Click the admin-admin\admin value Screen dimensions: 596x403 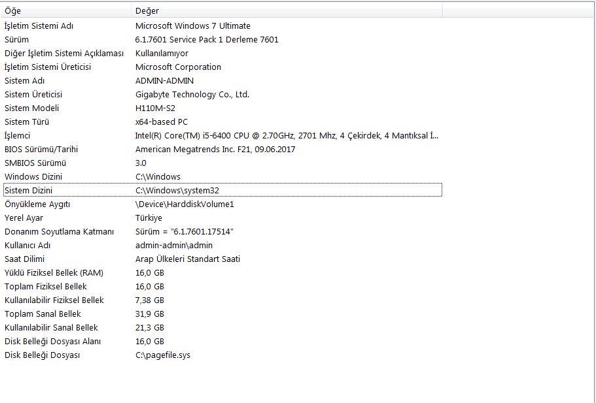pyautogui.click(x=174, y=246)
